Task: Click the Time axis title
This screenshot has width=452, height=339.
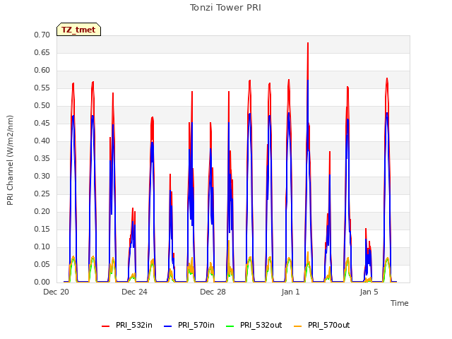Action: [400, 303]
